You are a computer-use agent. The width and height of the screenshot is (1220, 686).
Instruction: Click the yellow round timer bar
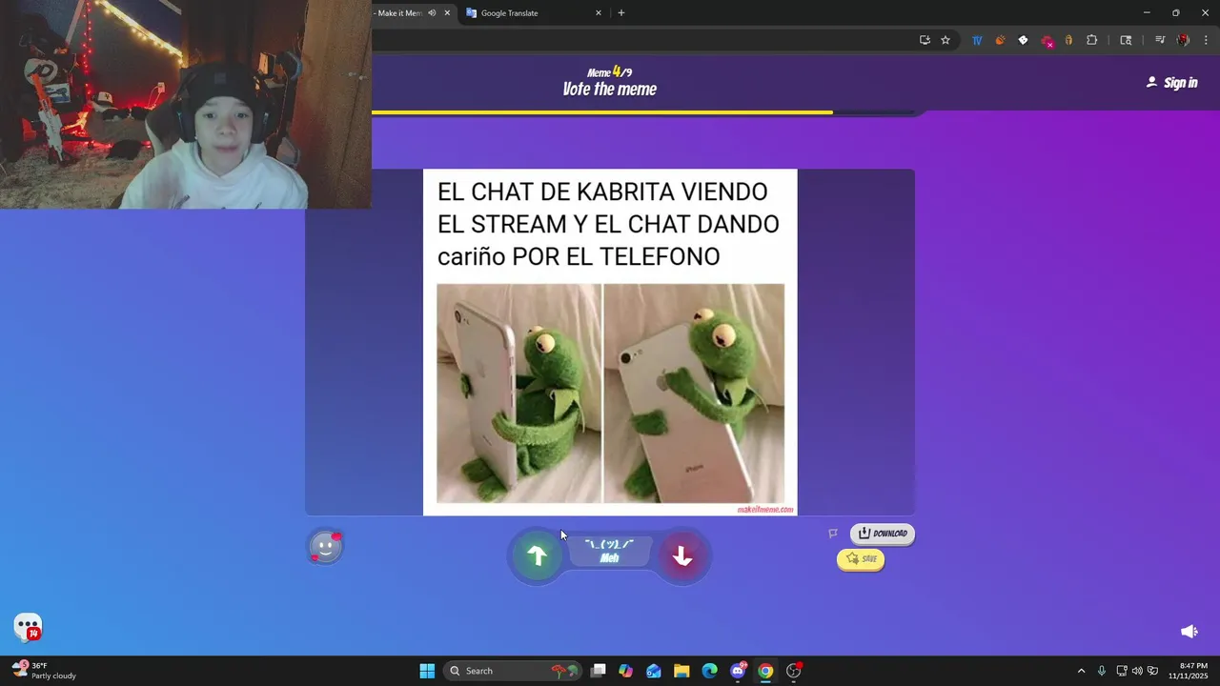point(601,112)
